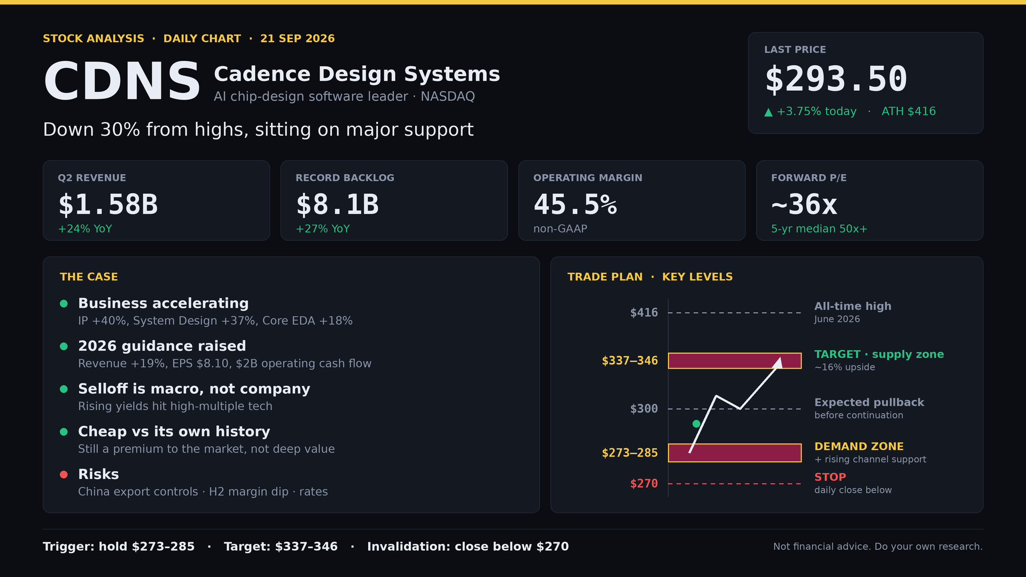Click "+24% YoY" under Q2 revenue
Image resolution: width=1026 pixels, height=577 pixels.
[x=85, y=229]
